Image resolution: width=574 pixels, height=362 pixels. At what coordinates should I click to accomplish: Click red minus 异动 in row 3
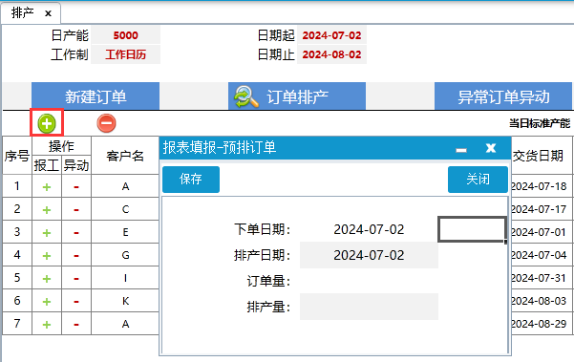point(76,233)
